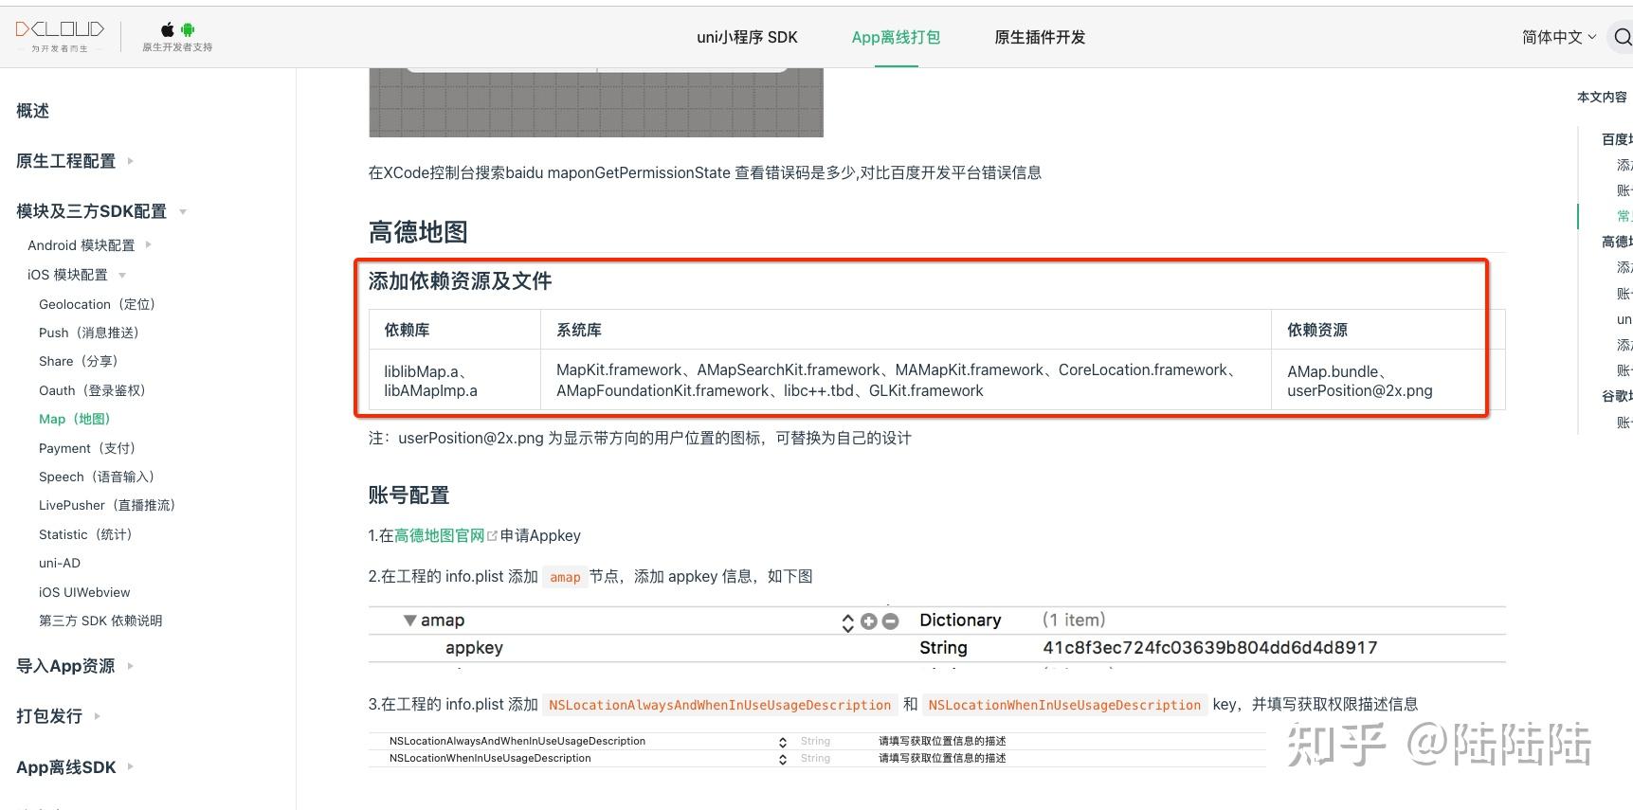Collapse iOS 模块配置 item
Screen dimensions: 1633x810
pos(76,275)
